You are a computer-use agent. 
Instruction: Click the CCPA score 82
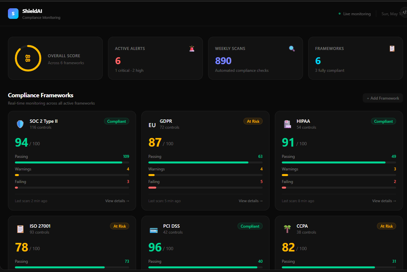[x=288, y=247]
